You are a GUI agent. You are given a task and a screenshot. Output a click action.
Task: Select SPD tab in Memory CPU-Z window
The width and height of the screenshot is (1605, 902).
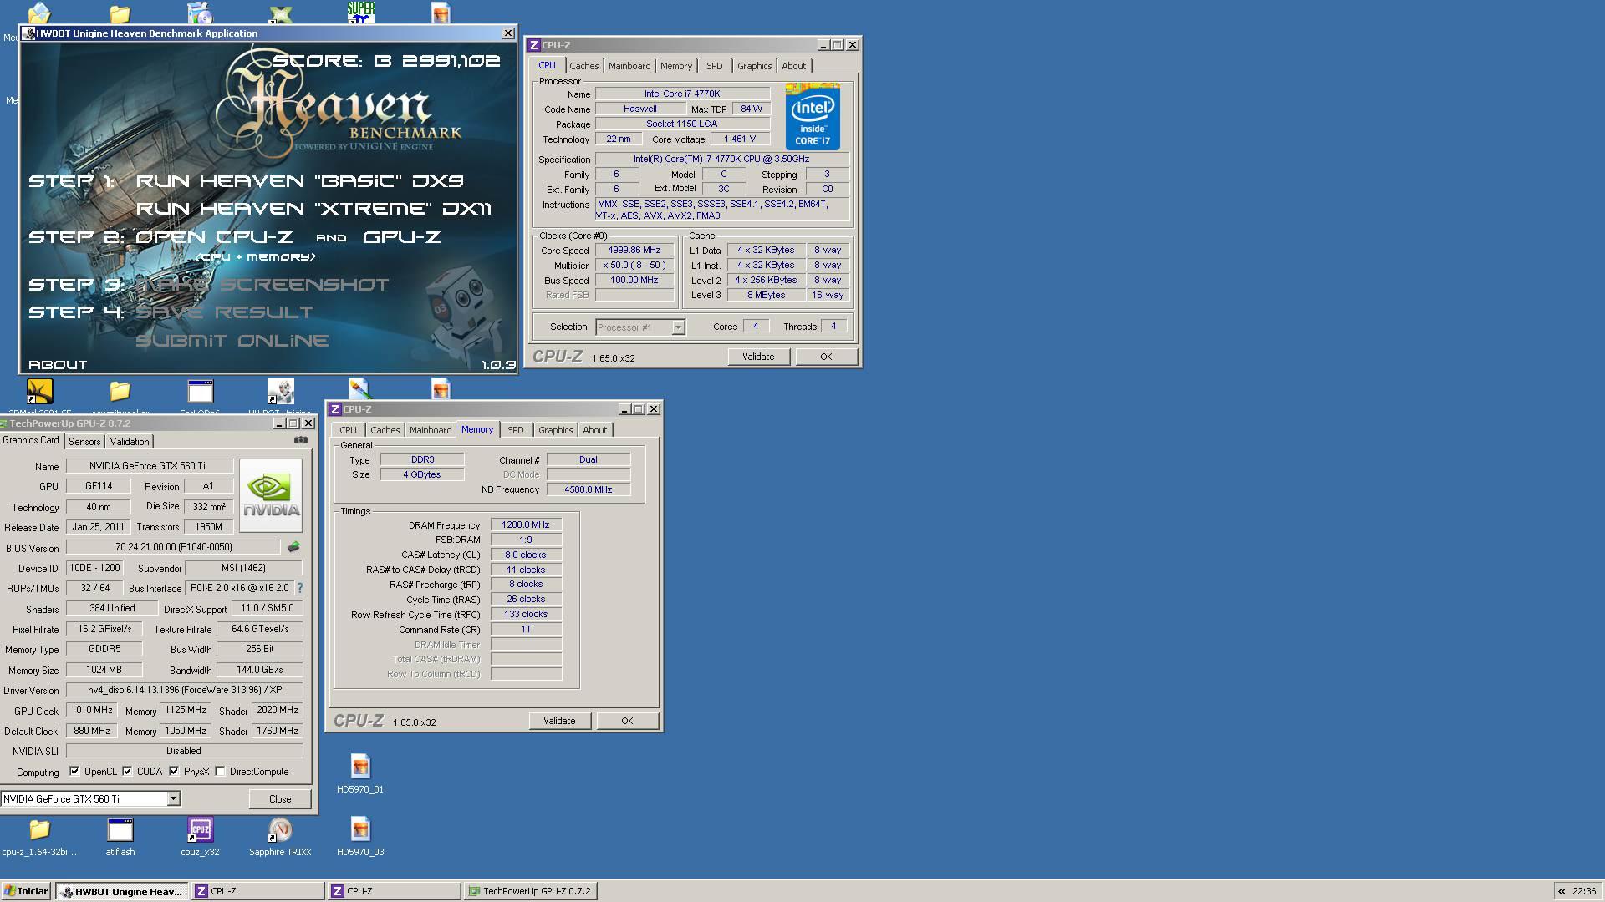pyautogui.click(x=516, y=430)
